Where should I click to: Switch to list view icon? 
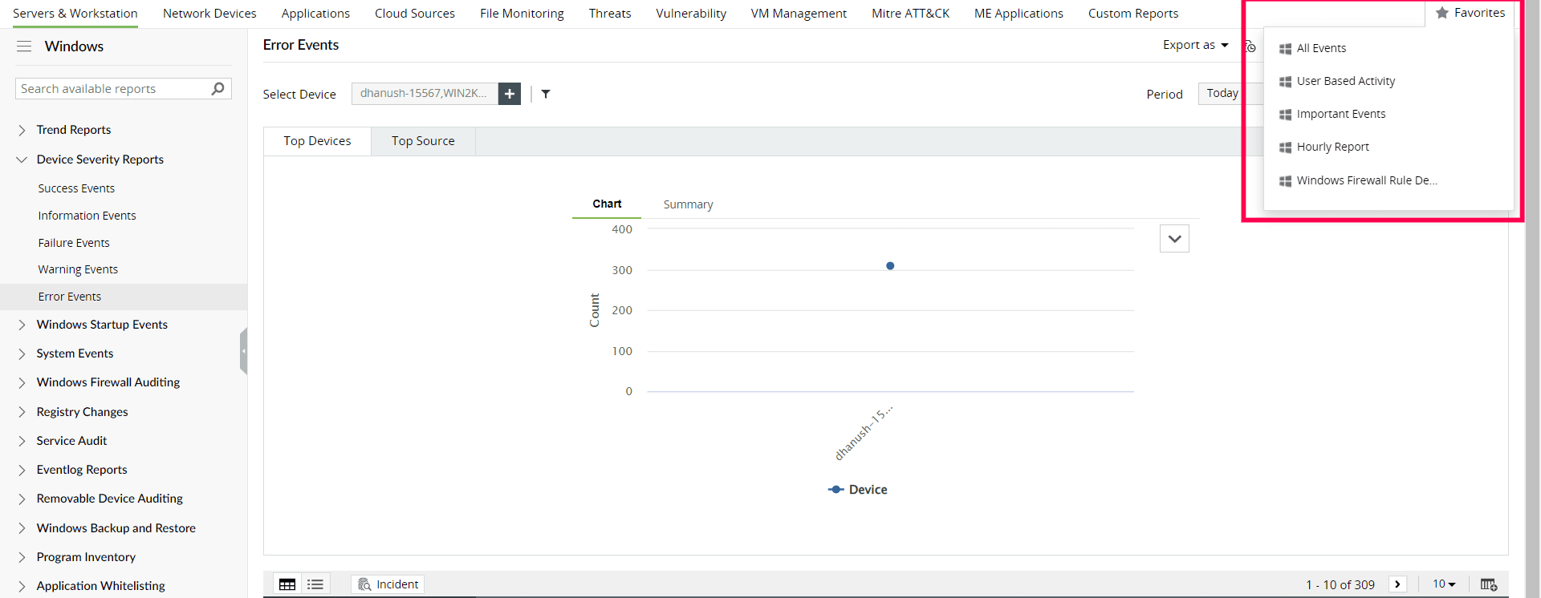315,584
